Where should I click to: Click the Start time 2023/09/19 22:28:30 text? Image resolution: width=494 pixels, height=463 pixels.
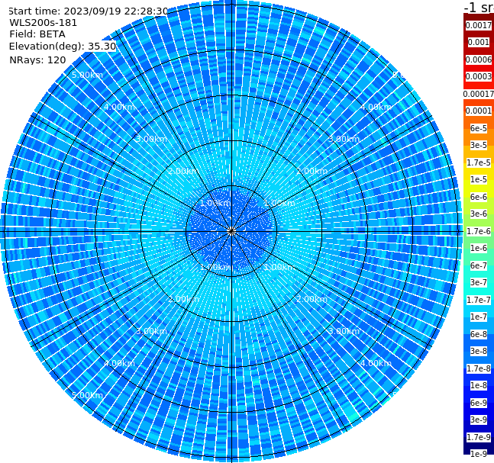tap(88, 11)
